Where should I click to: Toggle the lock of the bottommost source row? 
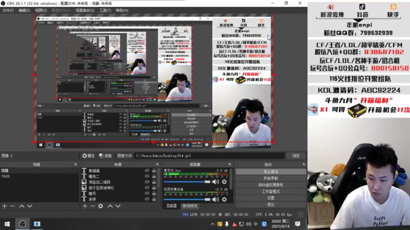[x=154, y=199]
